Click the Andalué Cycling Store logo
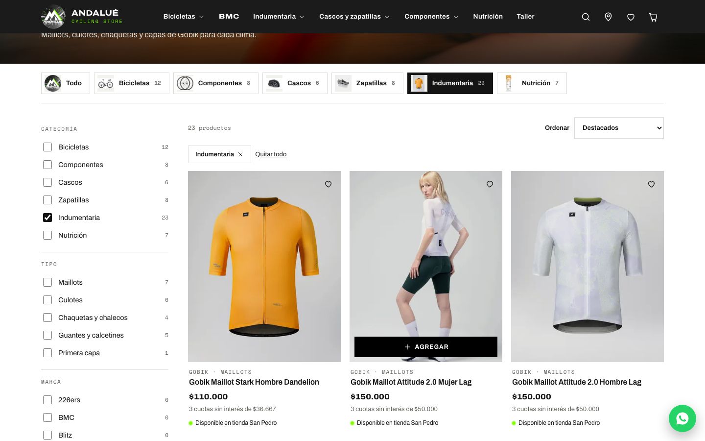705x441 pixels. pyautogui.click(x=82, y=17)
